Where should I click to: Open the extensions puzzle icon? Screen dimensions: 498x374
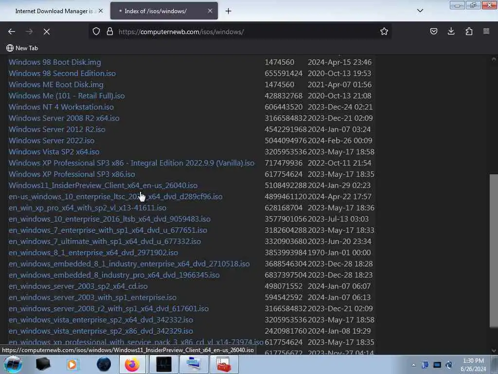469,31
